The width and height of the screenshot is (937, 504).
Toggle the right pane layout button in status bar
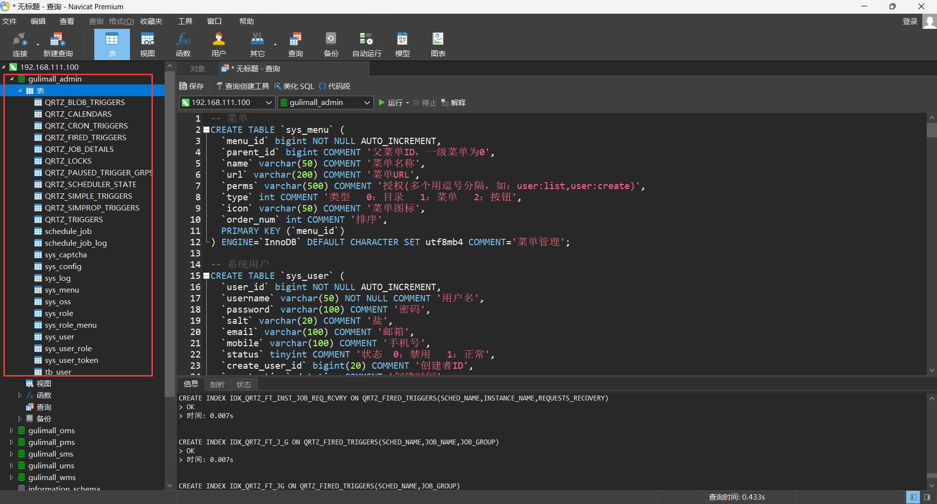coord(927,497)
